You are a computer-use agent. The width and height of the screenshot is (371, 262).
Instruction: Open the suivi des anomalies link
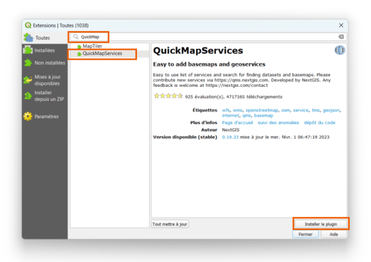[279, 122]
